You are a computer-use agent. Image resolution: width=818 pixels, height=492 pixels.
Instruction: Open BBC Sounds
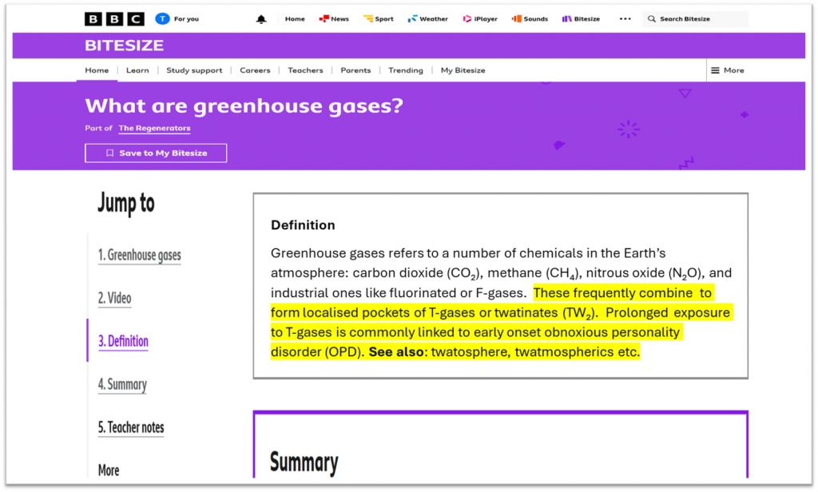point(530,19)
